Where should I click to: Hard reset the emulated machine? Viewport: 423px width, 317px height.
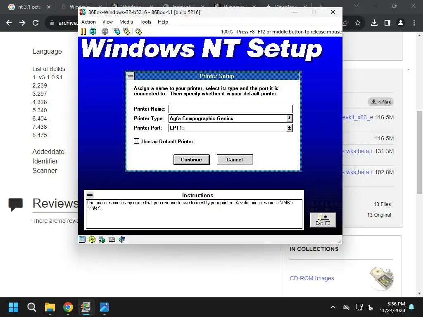coord(93,31)
